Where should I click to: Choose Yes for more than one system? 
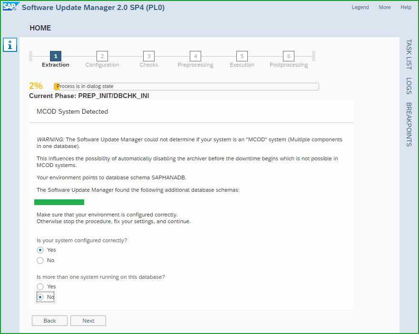pyautogui.click(x=40, y=286)
